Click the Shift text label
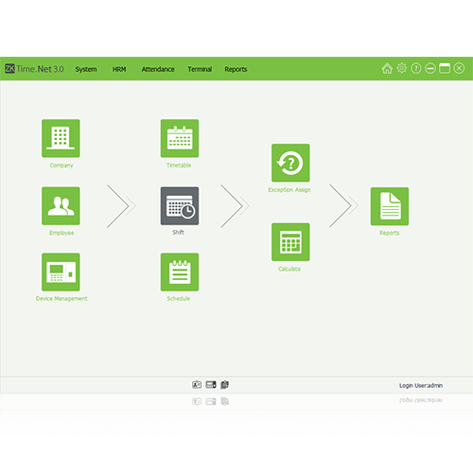Viewport: 473px width, 473px height. [x=178, y=233]
